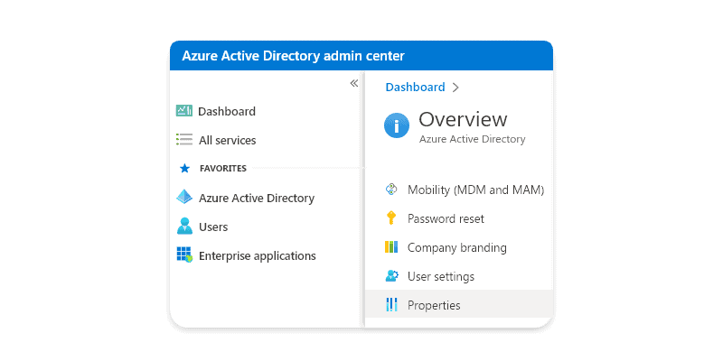Click the Company branding bars icon

391,247
